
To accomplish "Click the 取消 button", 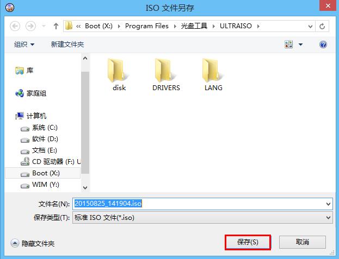I will [x=302, y=242].
